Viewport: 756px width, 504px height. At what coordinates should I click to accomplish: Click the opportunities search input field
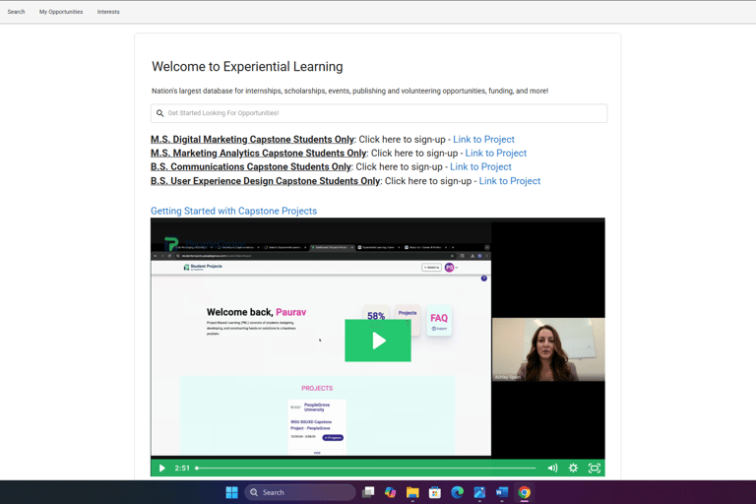378,113
